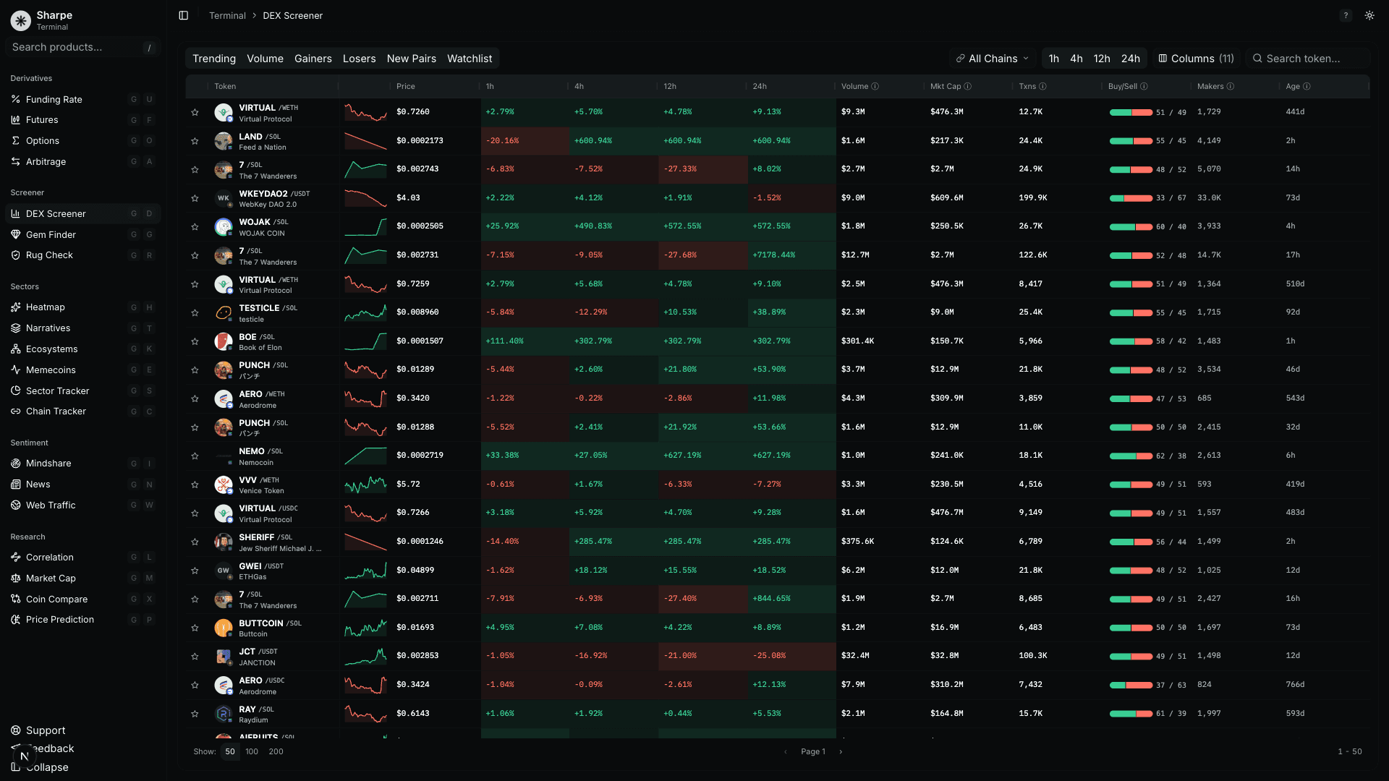The width and height of the screenshot is (1389, 781).
Task: Open the Memecoins sector page
Action: (x=50, y=370)
